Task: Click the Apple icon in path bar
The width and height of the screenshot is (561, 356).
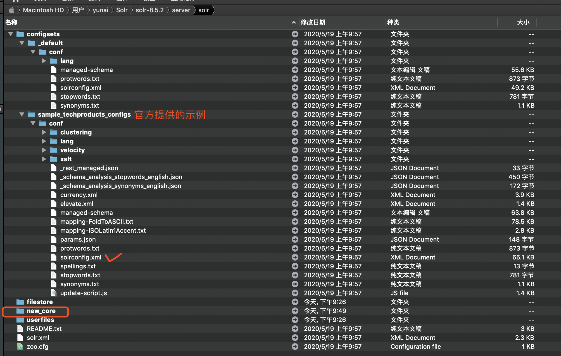Action: point(11,10)
